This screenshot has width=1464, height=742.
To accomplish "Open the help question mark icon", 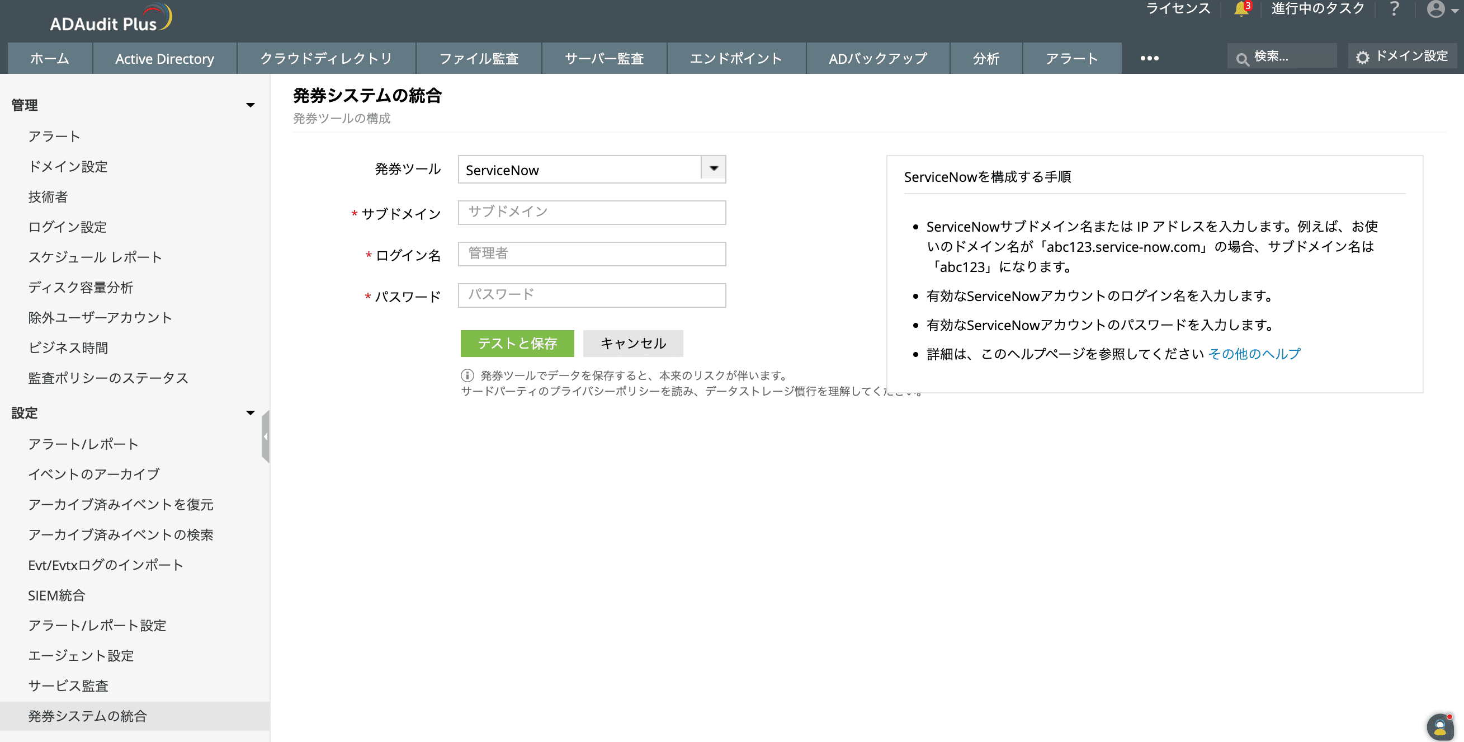I will 1394,9.
